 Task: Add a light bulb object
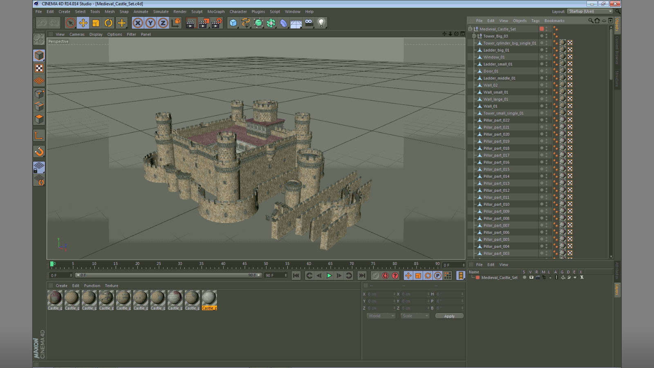[322, 23]
